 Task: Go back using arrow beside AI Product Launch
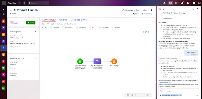click(11, 10)
